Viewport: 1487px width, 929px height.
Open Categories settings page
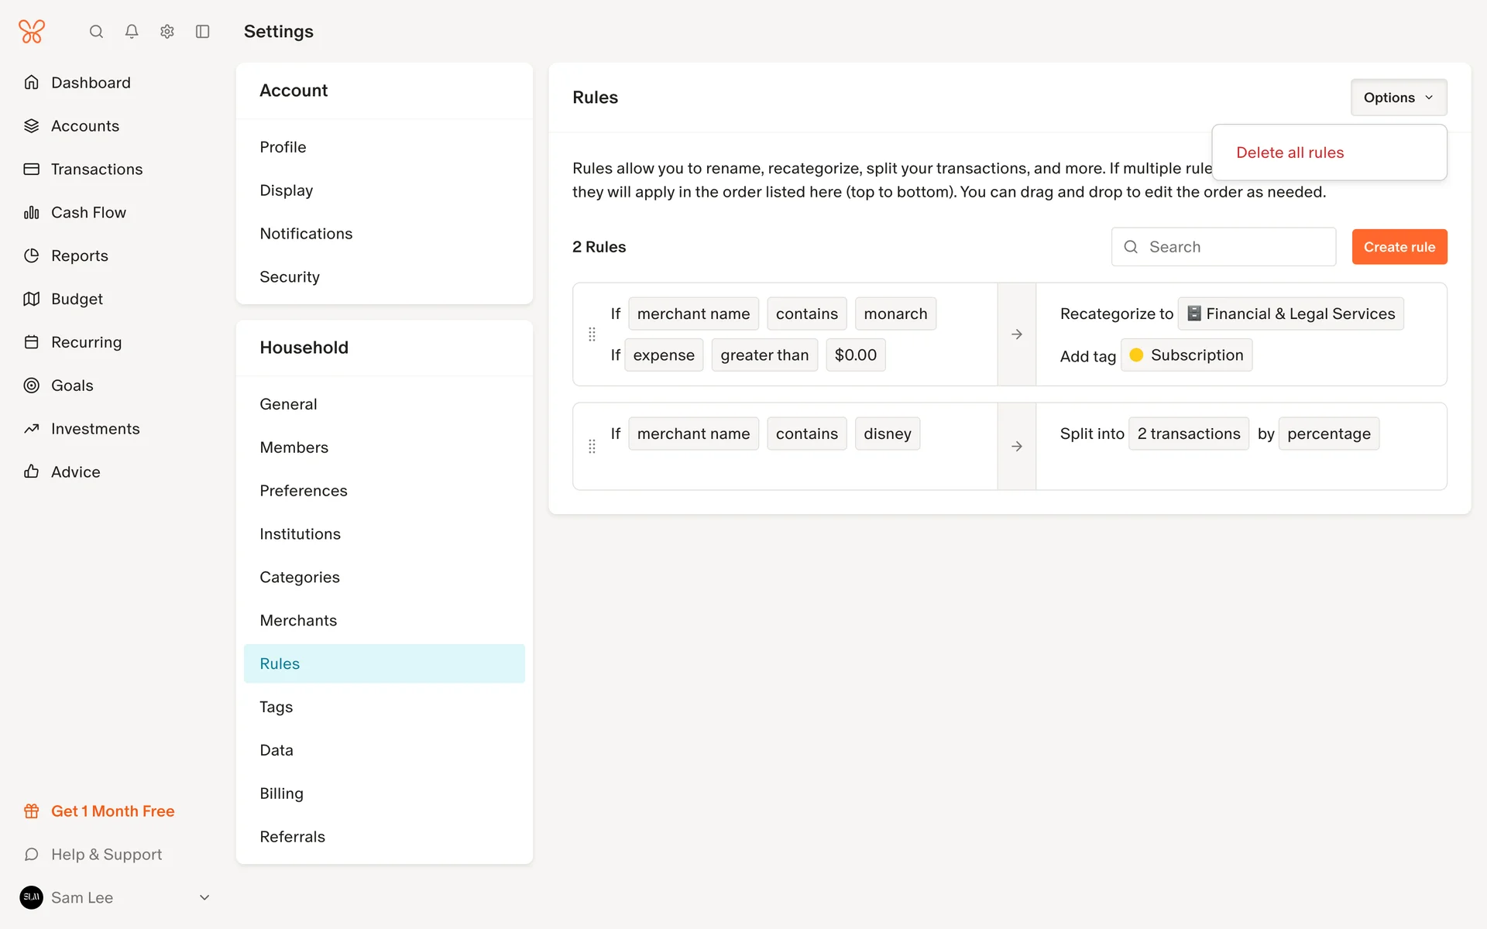point(300,578)
